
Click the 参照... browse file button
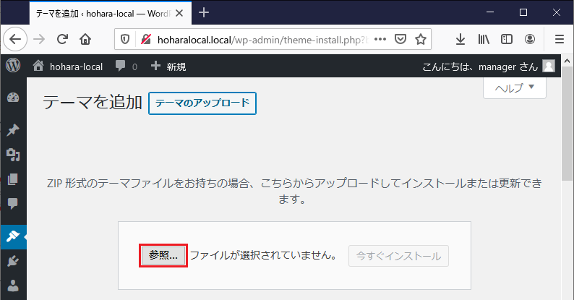163,255
